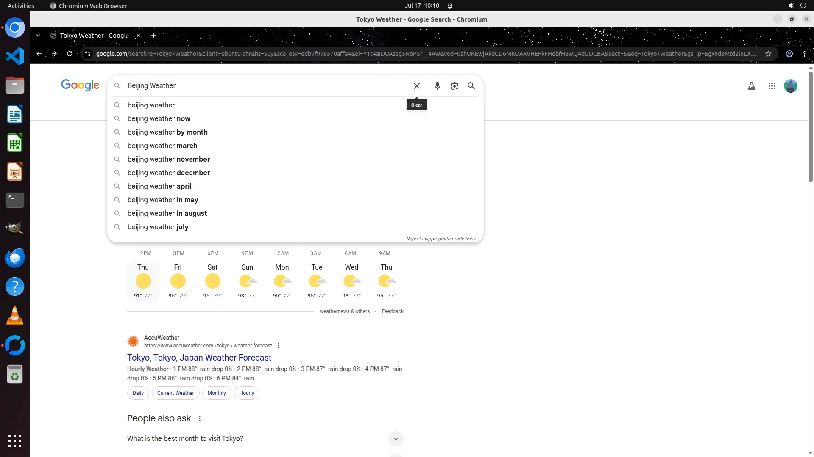Open the tab search dropdown arrow
Viewport: 814px width, 457px height.
click(38, 36)
